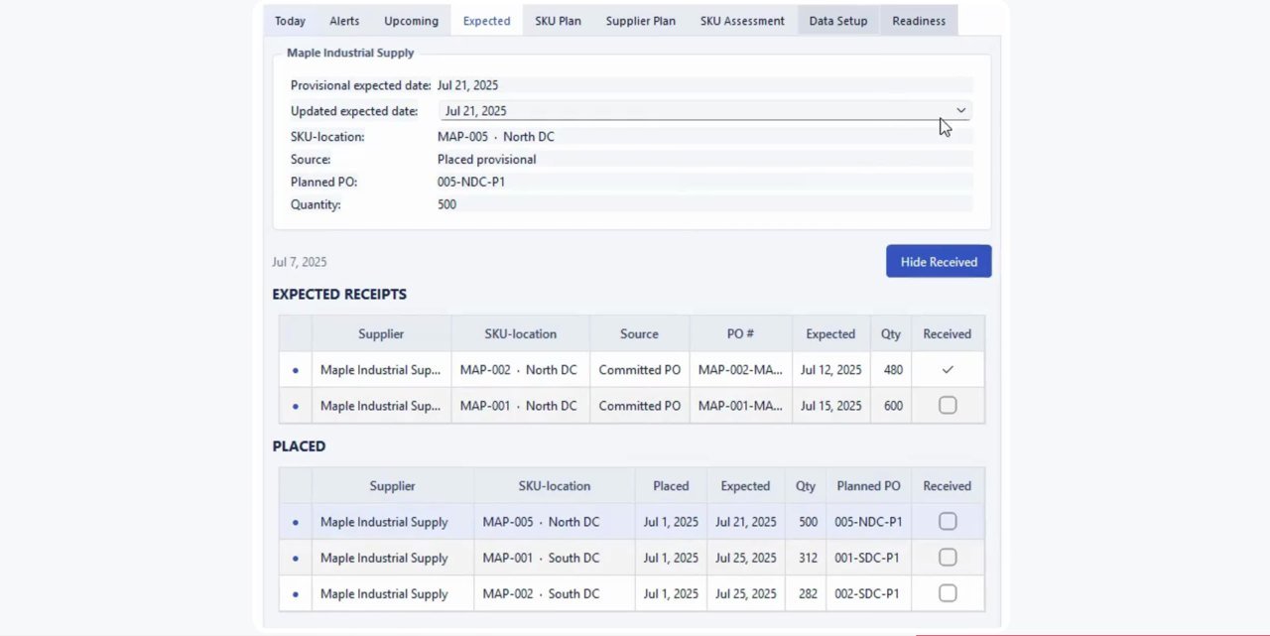1270x636 pixels.
Task: Open the SKU Assessment tab
Action: pyautogui.click(x=742, y=21)
